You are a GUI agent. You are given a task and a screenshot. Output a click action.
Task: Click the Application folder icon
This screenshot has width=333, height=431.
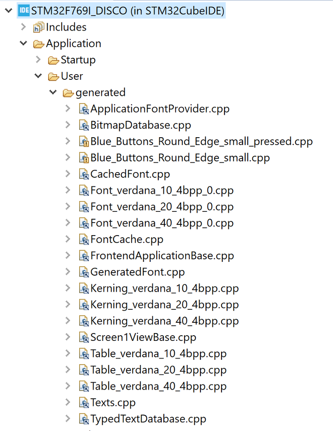[x=39, y=44]
